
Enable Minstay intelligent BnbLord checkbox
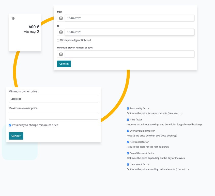pyautogui.click(x=58, y=40)
